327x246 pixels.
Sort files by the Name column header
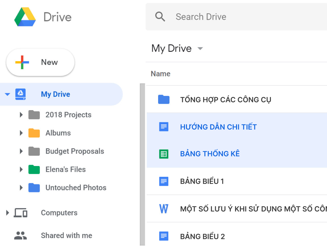[x=160, y=74]
